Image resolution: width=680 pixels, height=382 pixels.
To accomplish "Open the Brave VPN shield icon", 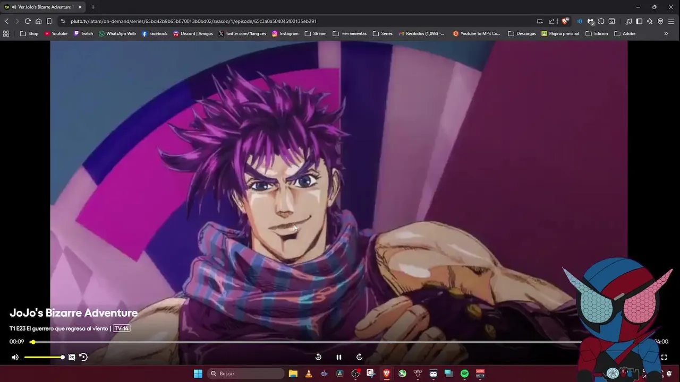I will 660,21.
